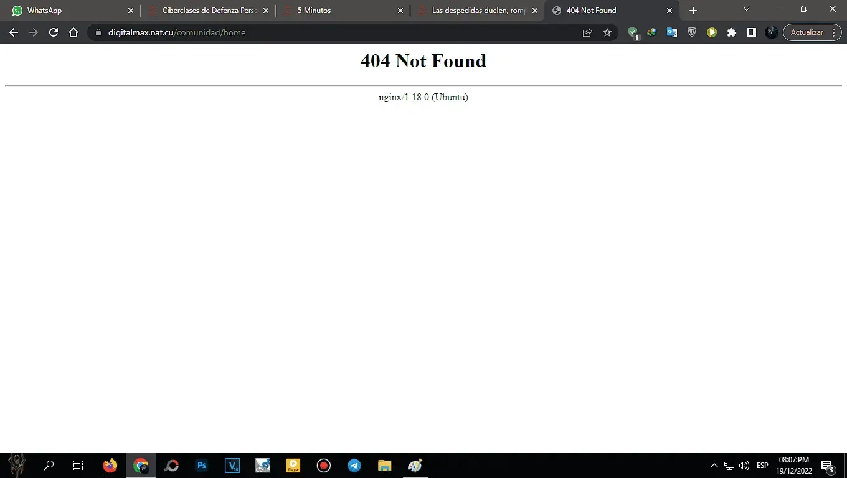This screenshot has height=478, width=847.
Task: Open the Start menu Skyrim icon
Action: coord(17,466)
